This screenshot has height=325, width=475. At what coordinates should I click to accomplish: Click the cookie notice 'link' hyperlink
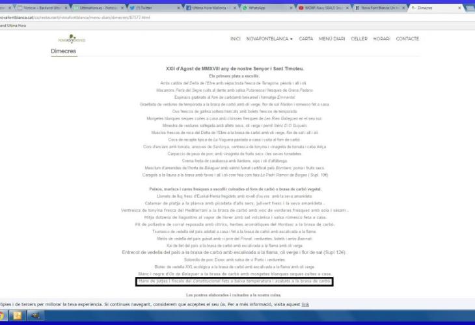coord(305,304)
